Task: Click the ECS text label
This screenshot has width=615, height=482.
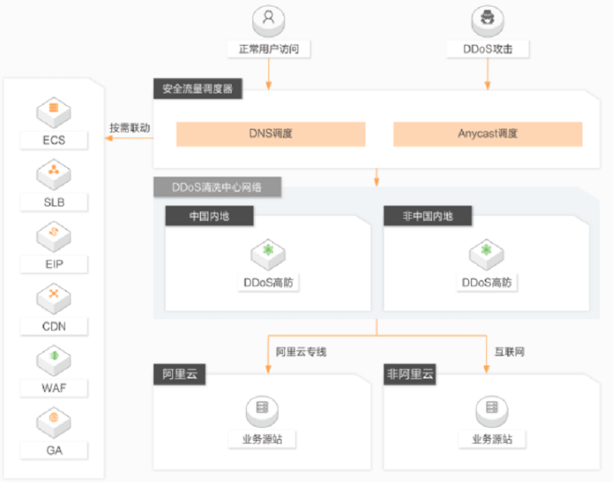Action: coord(54,140)
